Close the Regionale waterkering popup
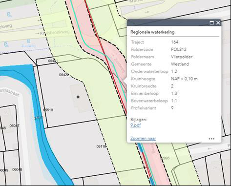This screenshot has width=231, height=186. (x=218, y=23)
